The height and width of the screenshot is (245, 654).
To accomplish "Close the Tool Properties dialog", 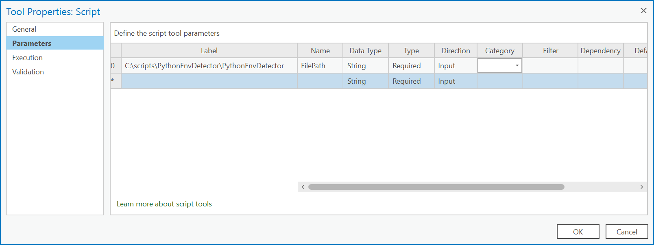I will (x=643, y=11).
